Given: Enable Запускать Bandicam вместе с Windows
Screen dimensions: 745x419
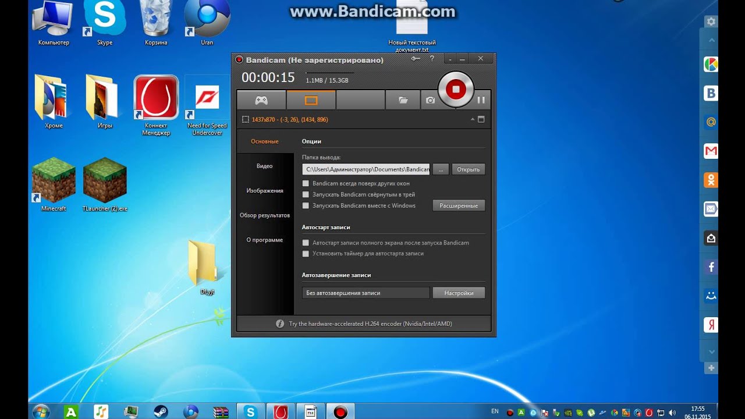Looking at the screenshot, I should point(306,205).
